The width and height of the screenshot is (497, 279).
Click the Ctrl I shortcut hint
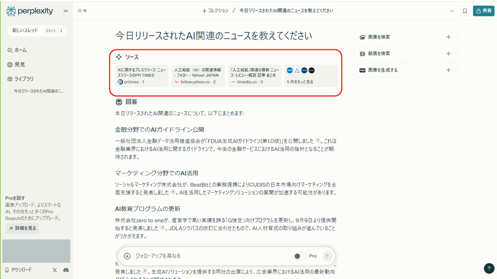[54, 30]
